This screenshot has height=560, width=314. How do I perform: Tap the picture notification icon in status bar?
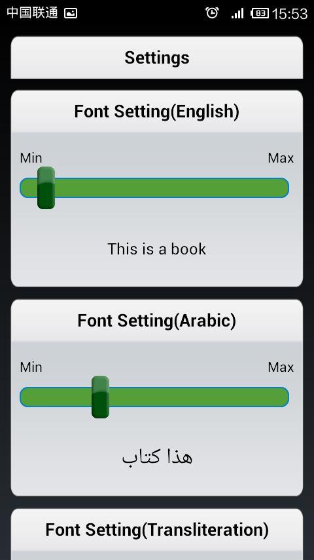(71, 14)
